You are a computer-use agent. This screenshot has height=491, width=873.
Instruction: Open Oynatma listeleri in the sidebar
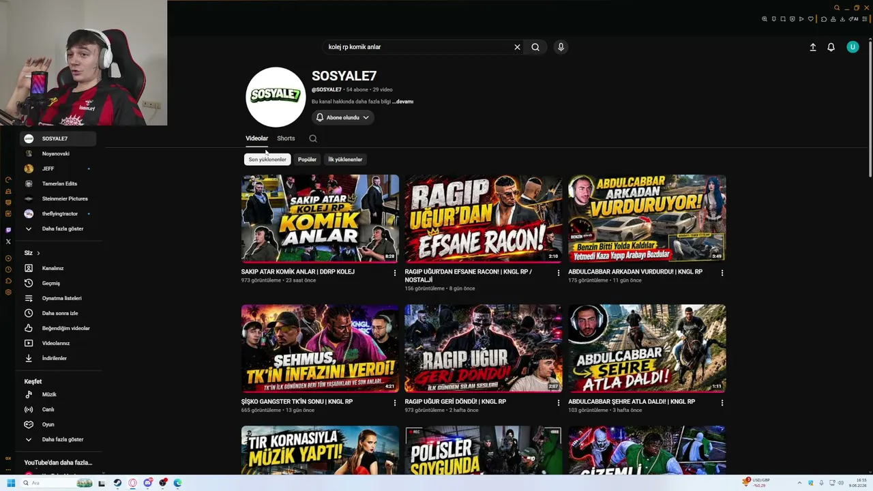pos(58,298)
